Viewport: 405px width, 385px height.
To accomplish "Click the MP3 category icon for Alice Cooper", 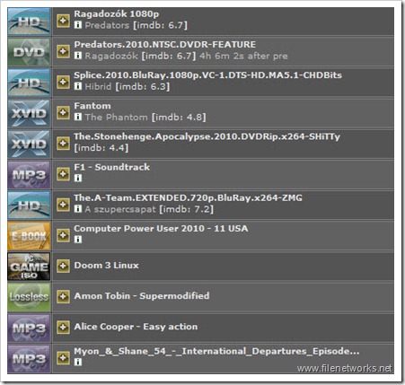I will 29,328.
